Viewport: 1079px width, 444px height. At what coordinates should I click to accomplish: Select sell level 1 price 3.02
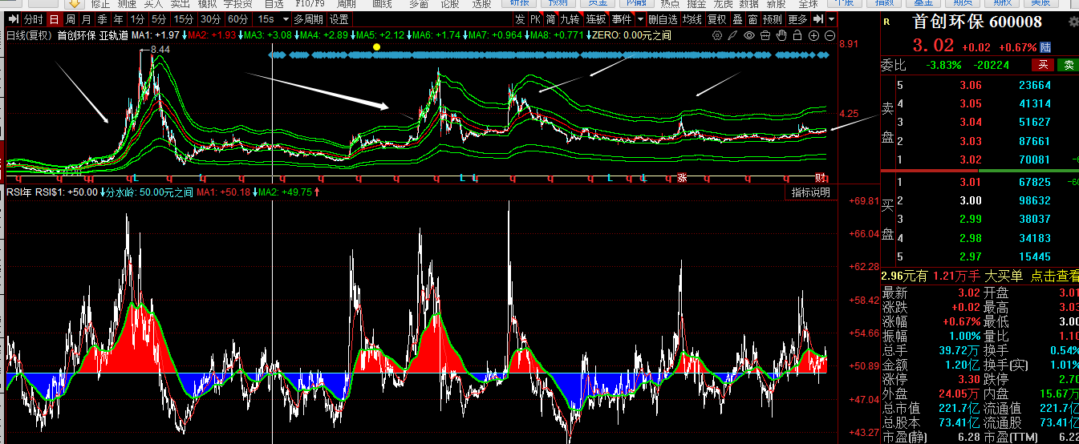click(970, 159)
